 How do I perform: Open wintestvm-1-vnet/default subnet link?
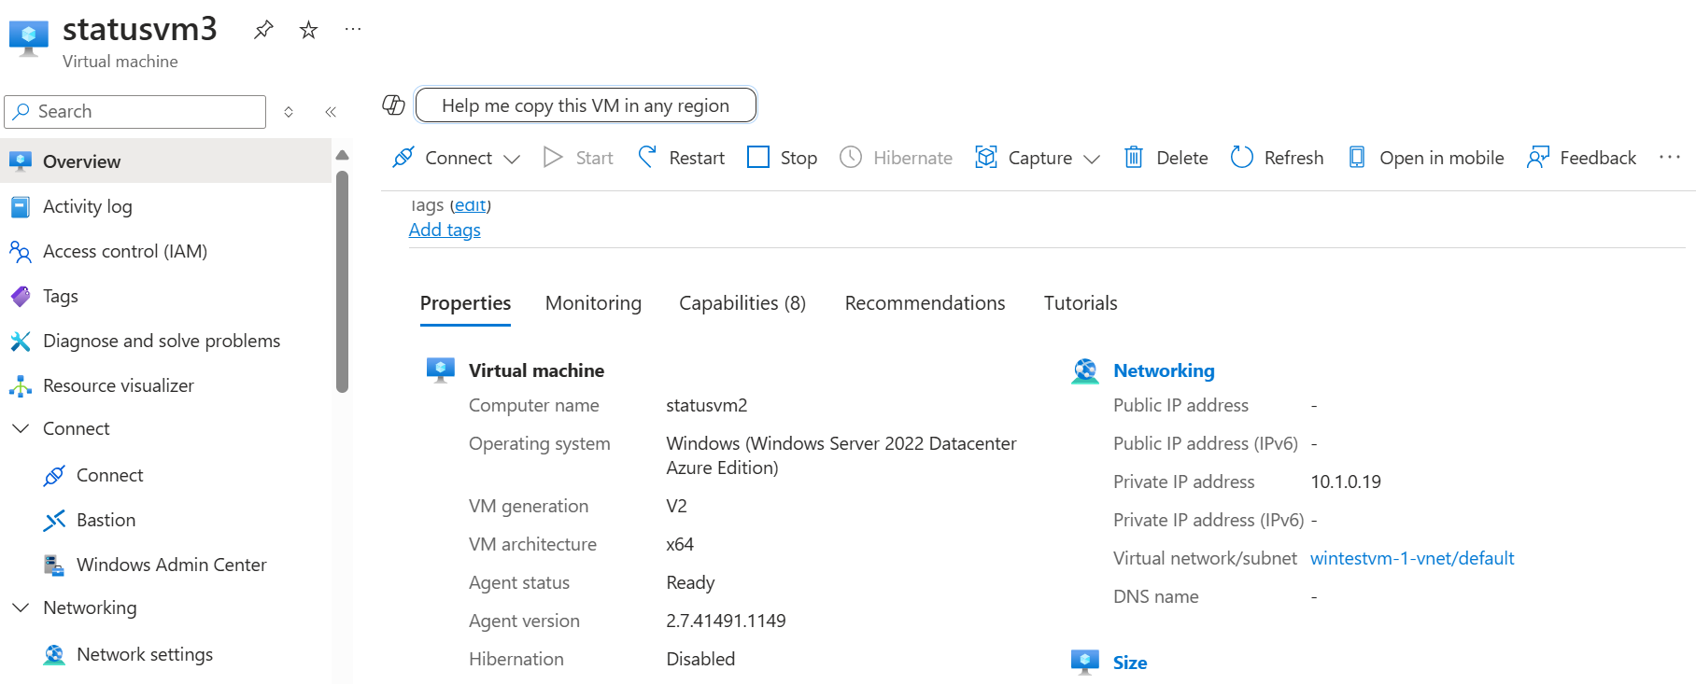pos(1411,558)
